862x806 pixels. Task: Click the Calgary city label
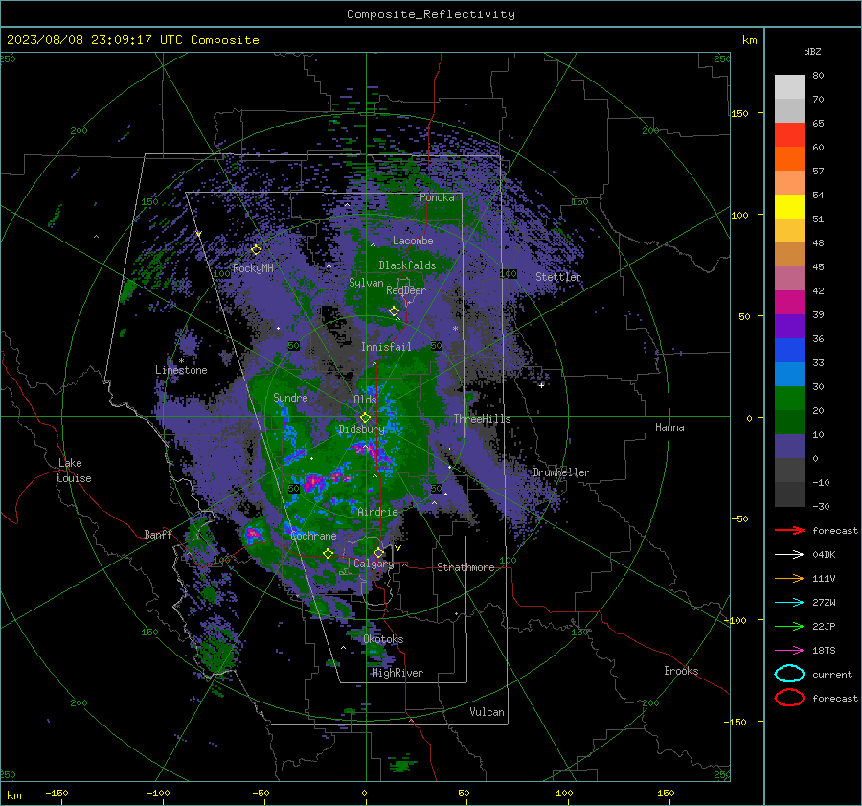click(374, 564)
